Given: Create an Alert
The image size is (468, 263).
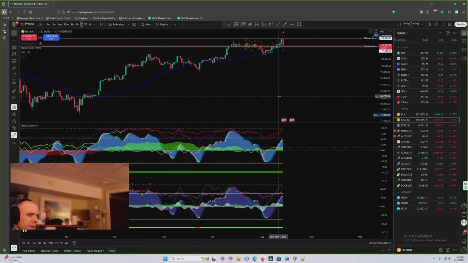Looking at the screenshot, I should click(146, 24).
